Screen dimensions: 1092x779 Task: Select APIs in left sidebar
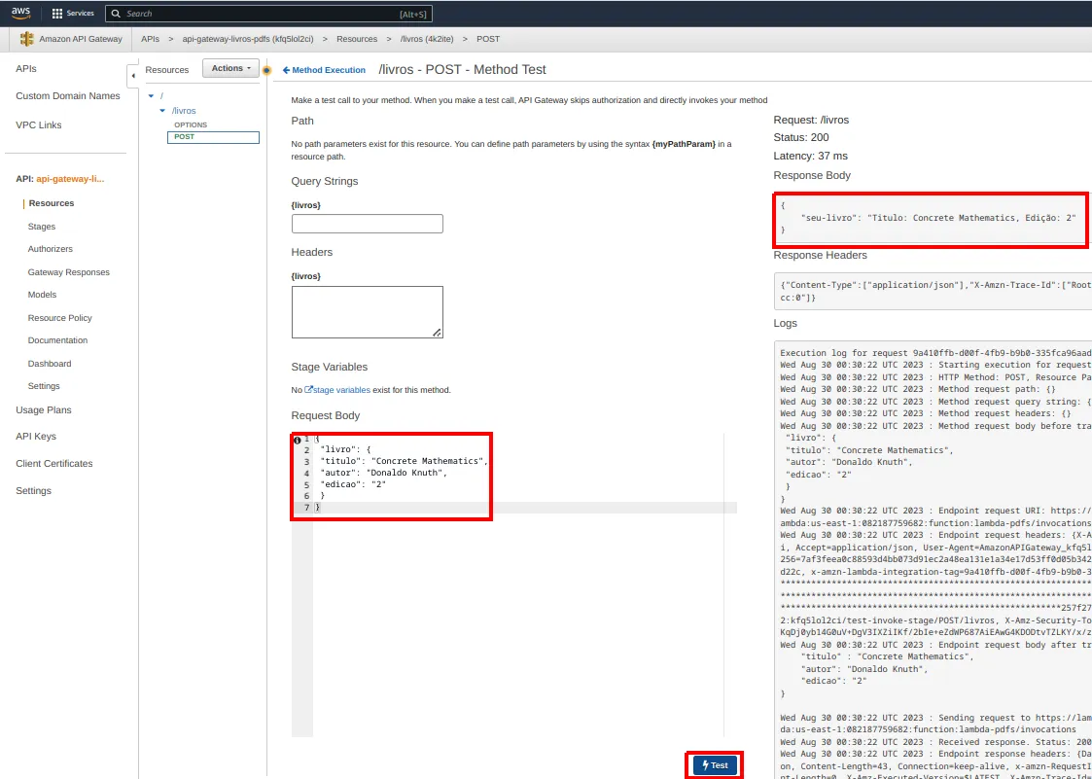25,69
